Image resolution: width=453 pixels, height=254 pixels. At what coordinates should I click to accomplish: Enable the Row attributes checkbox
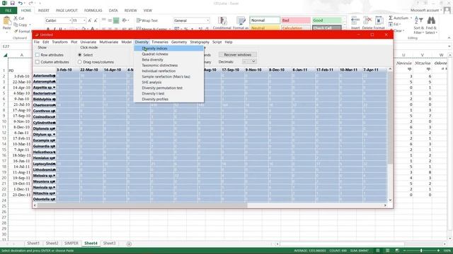point(38,55)
